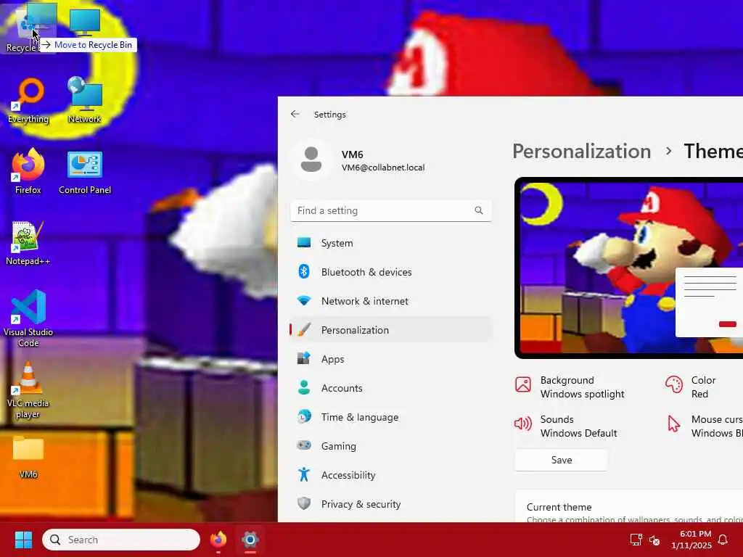Open the Apps settings category

click(x=391, y=359)
